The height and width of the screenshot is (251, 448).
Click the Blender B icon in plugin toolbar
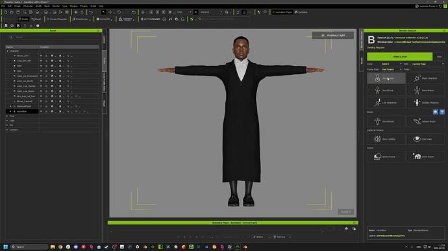[x=18, y=26]
